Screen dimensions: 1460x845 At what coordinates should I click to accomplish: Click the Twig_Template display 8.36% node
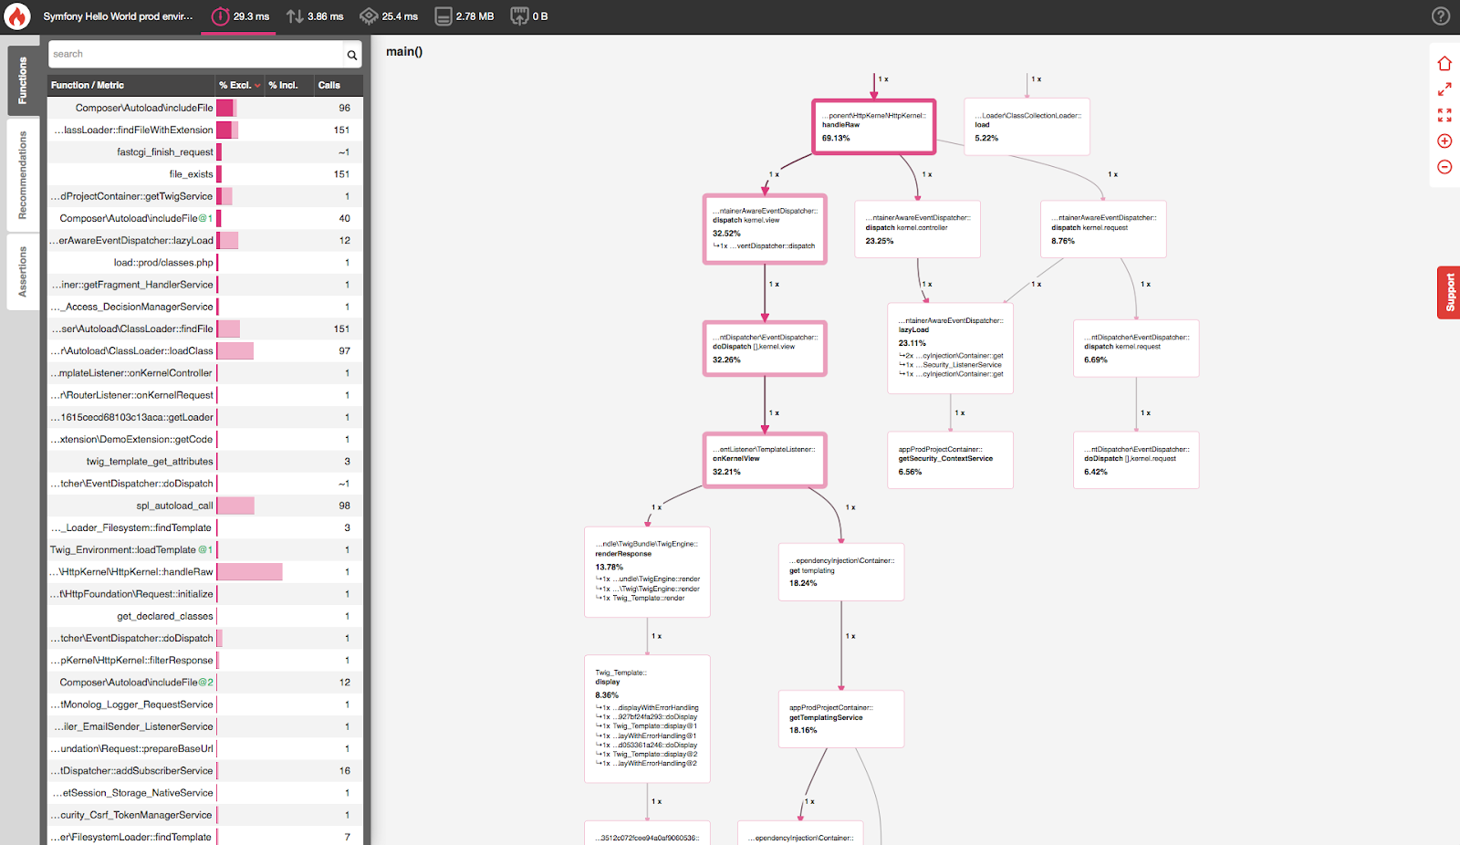pyautogui.click(x=647, y=719)
